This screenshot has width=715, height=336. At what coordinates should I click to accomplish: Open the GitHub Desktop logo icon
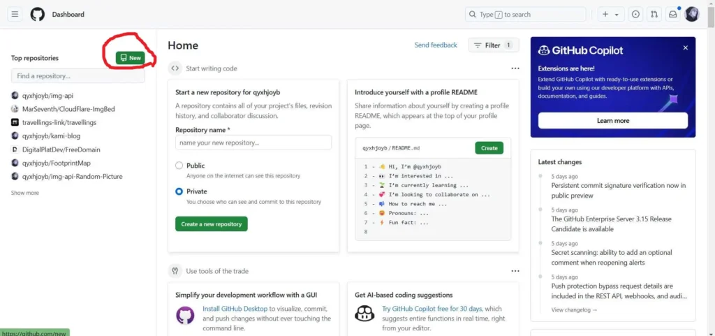coord(186,314)
